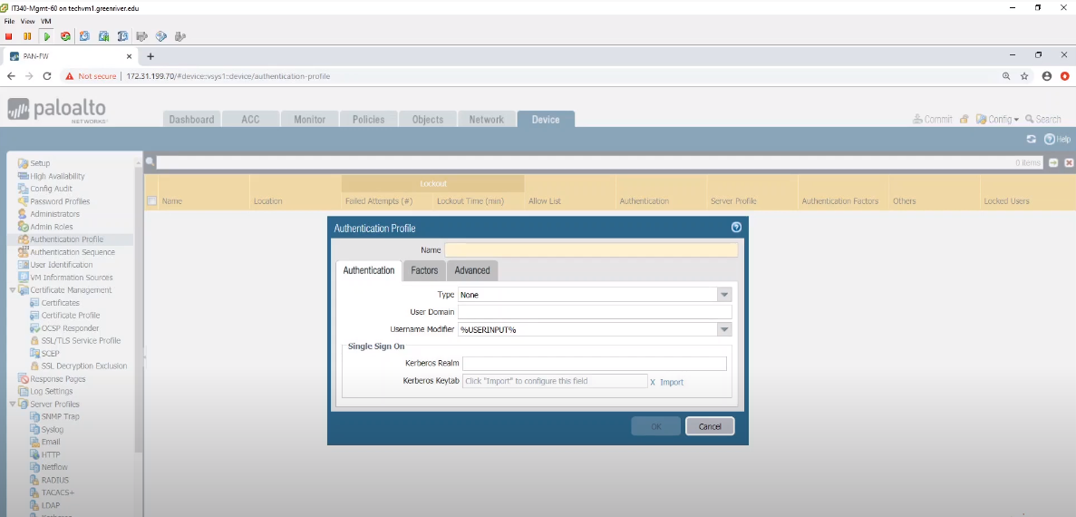Click the green Power On VM icon
The height and width of the screenshot is (517, 1076).
pos(46,36)
